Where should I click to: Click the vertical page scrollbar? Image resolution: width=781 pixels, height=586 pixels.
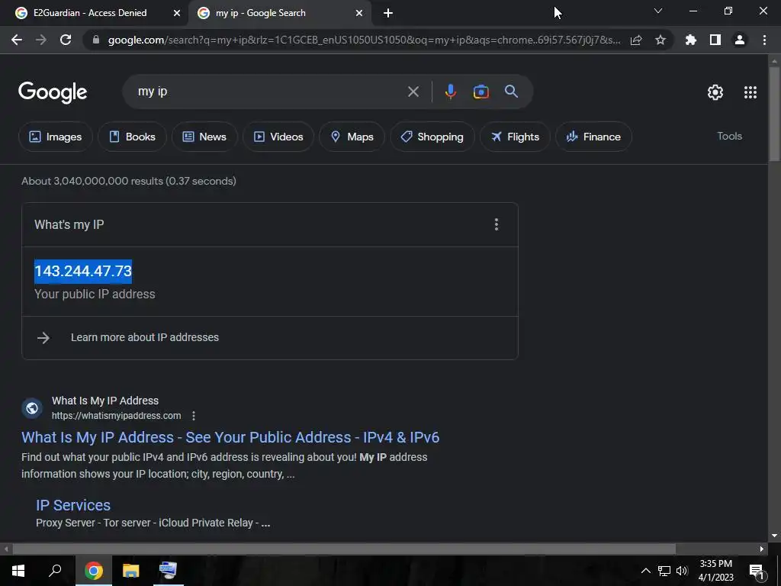click(774, 114)
